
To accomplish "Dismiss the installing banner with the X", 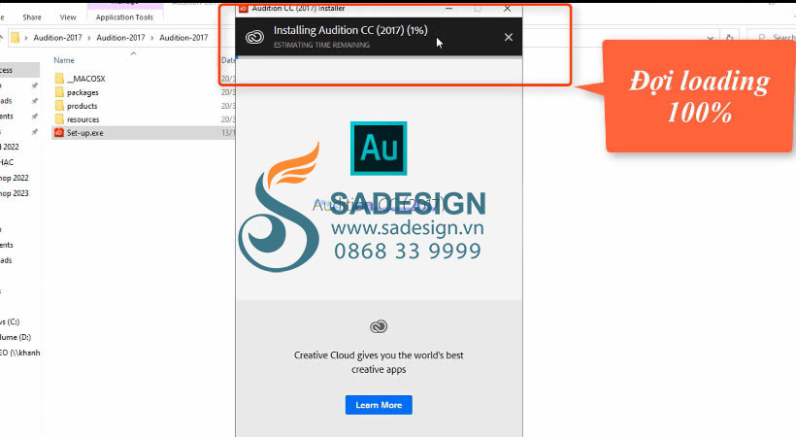I will coord(509,37).
